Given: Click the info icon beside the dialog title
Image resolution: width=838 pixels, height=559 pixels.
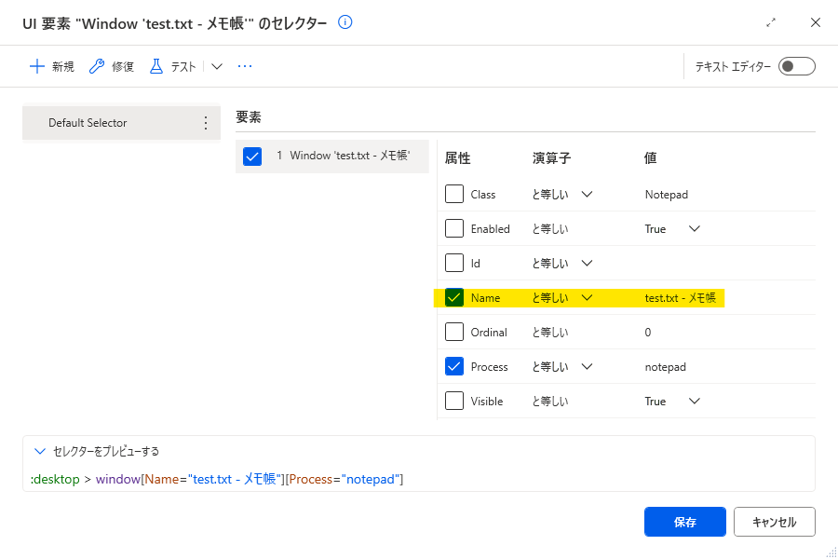Looking at the screenshot, I should click(x=345, y=22).
